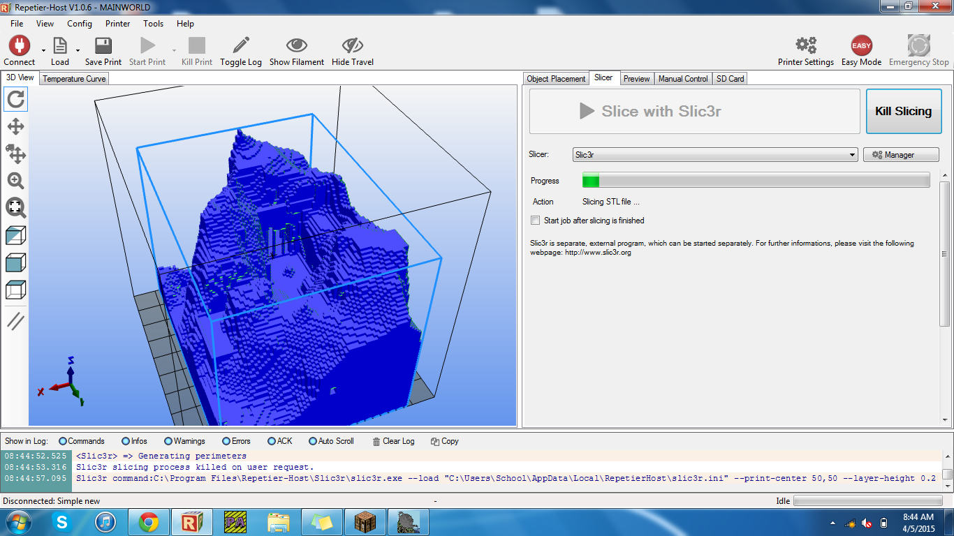Select the Rotate view tool
The height and width of the screenshot is (536, 954).
pyautogui.click(x=15, y=99)
